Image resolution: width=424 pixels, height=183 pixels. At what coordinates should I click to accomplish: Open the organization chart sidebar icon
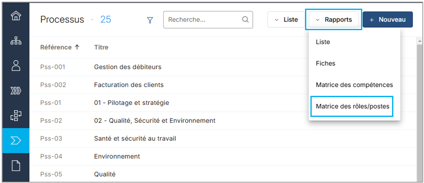click(x=16, y=41)
